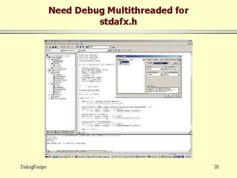
Task: Click the Build build-bar icon
Action: pos(119,50)
